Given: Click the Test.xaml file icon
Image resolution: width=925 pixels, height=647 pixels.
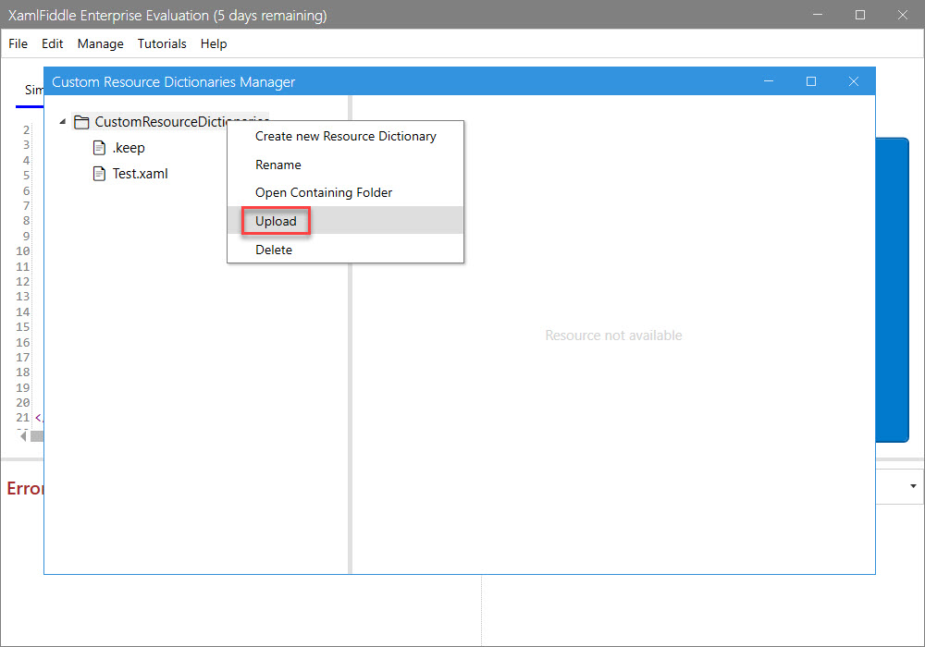Looking at the screenshot, I should point(99,173).
